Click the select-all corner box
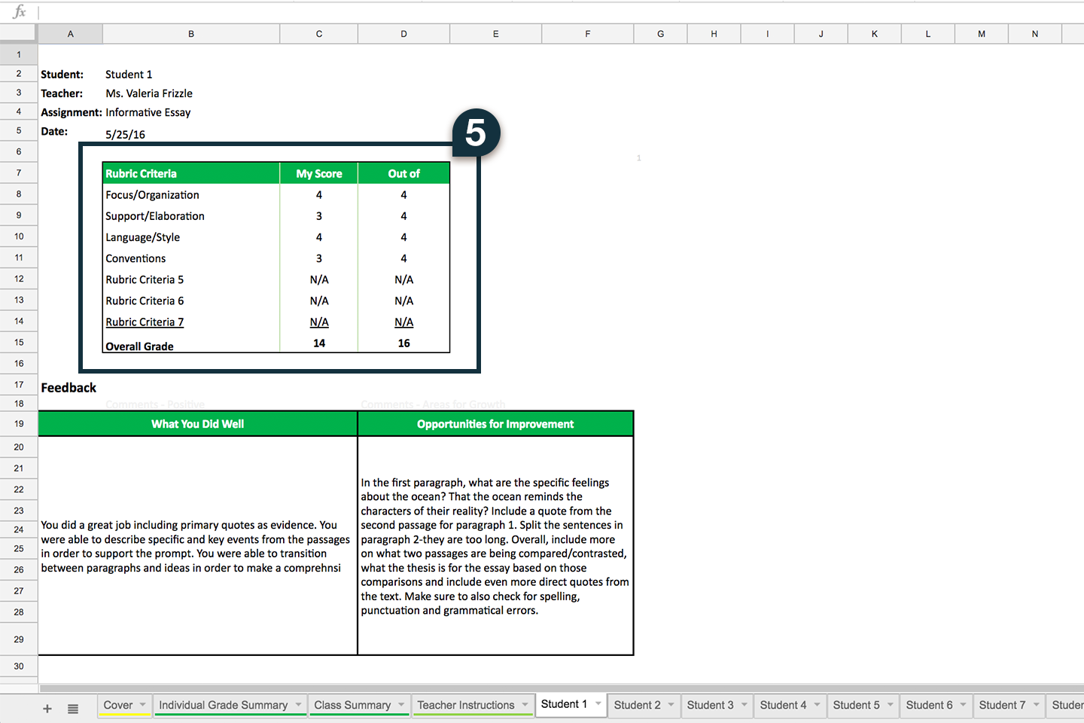This screenshot has height=723, width=1084. (x=18, y=33)
